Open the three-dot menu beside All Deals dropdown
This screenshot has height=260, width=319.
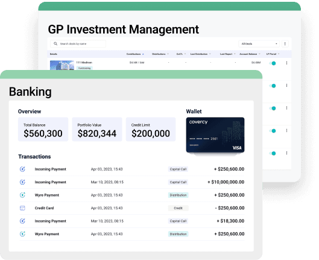285,44
